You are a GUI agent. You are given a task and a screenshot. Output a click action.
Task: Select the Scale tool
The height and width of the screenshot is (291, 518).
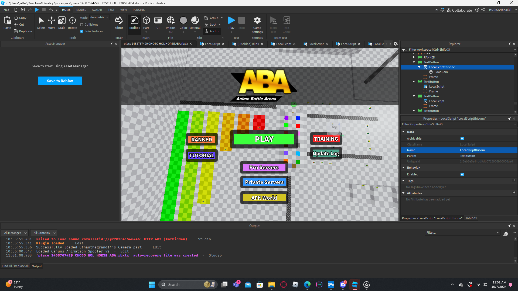[x=62, y=23]
